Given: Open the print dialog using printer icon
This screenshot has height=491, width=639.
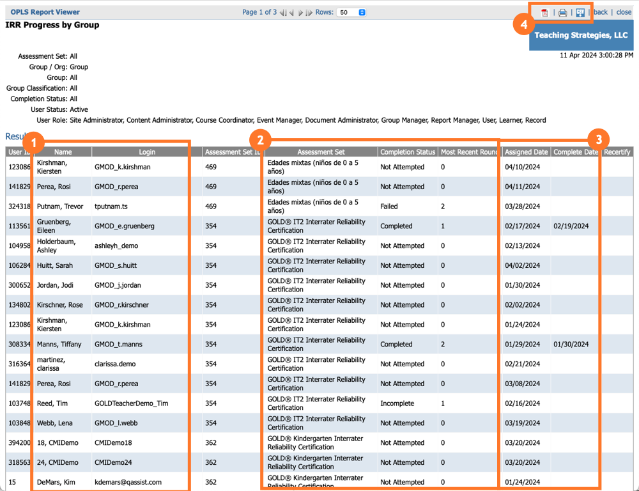Looking at the screenshot, I should [x=562, y=12].
